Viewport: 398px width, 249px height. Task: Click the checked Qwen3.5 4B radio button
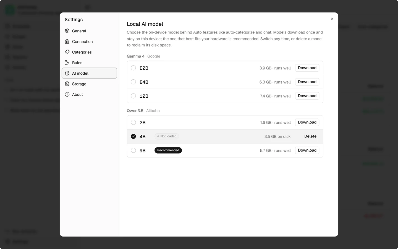(x=133, y=136)
